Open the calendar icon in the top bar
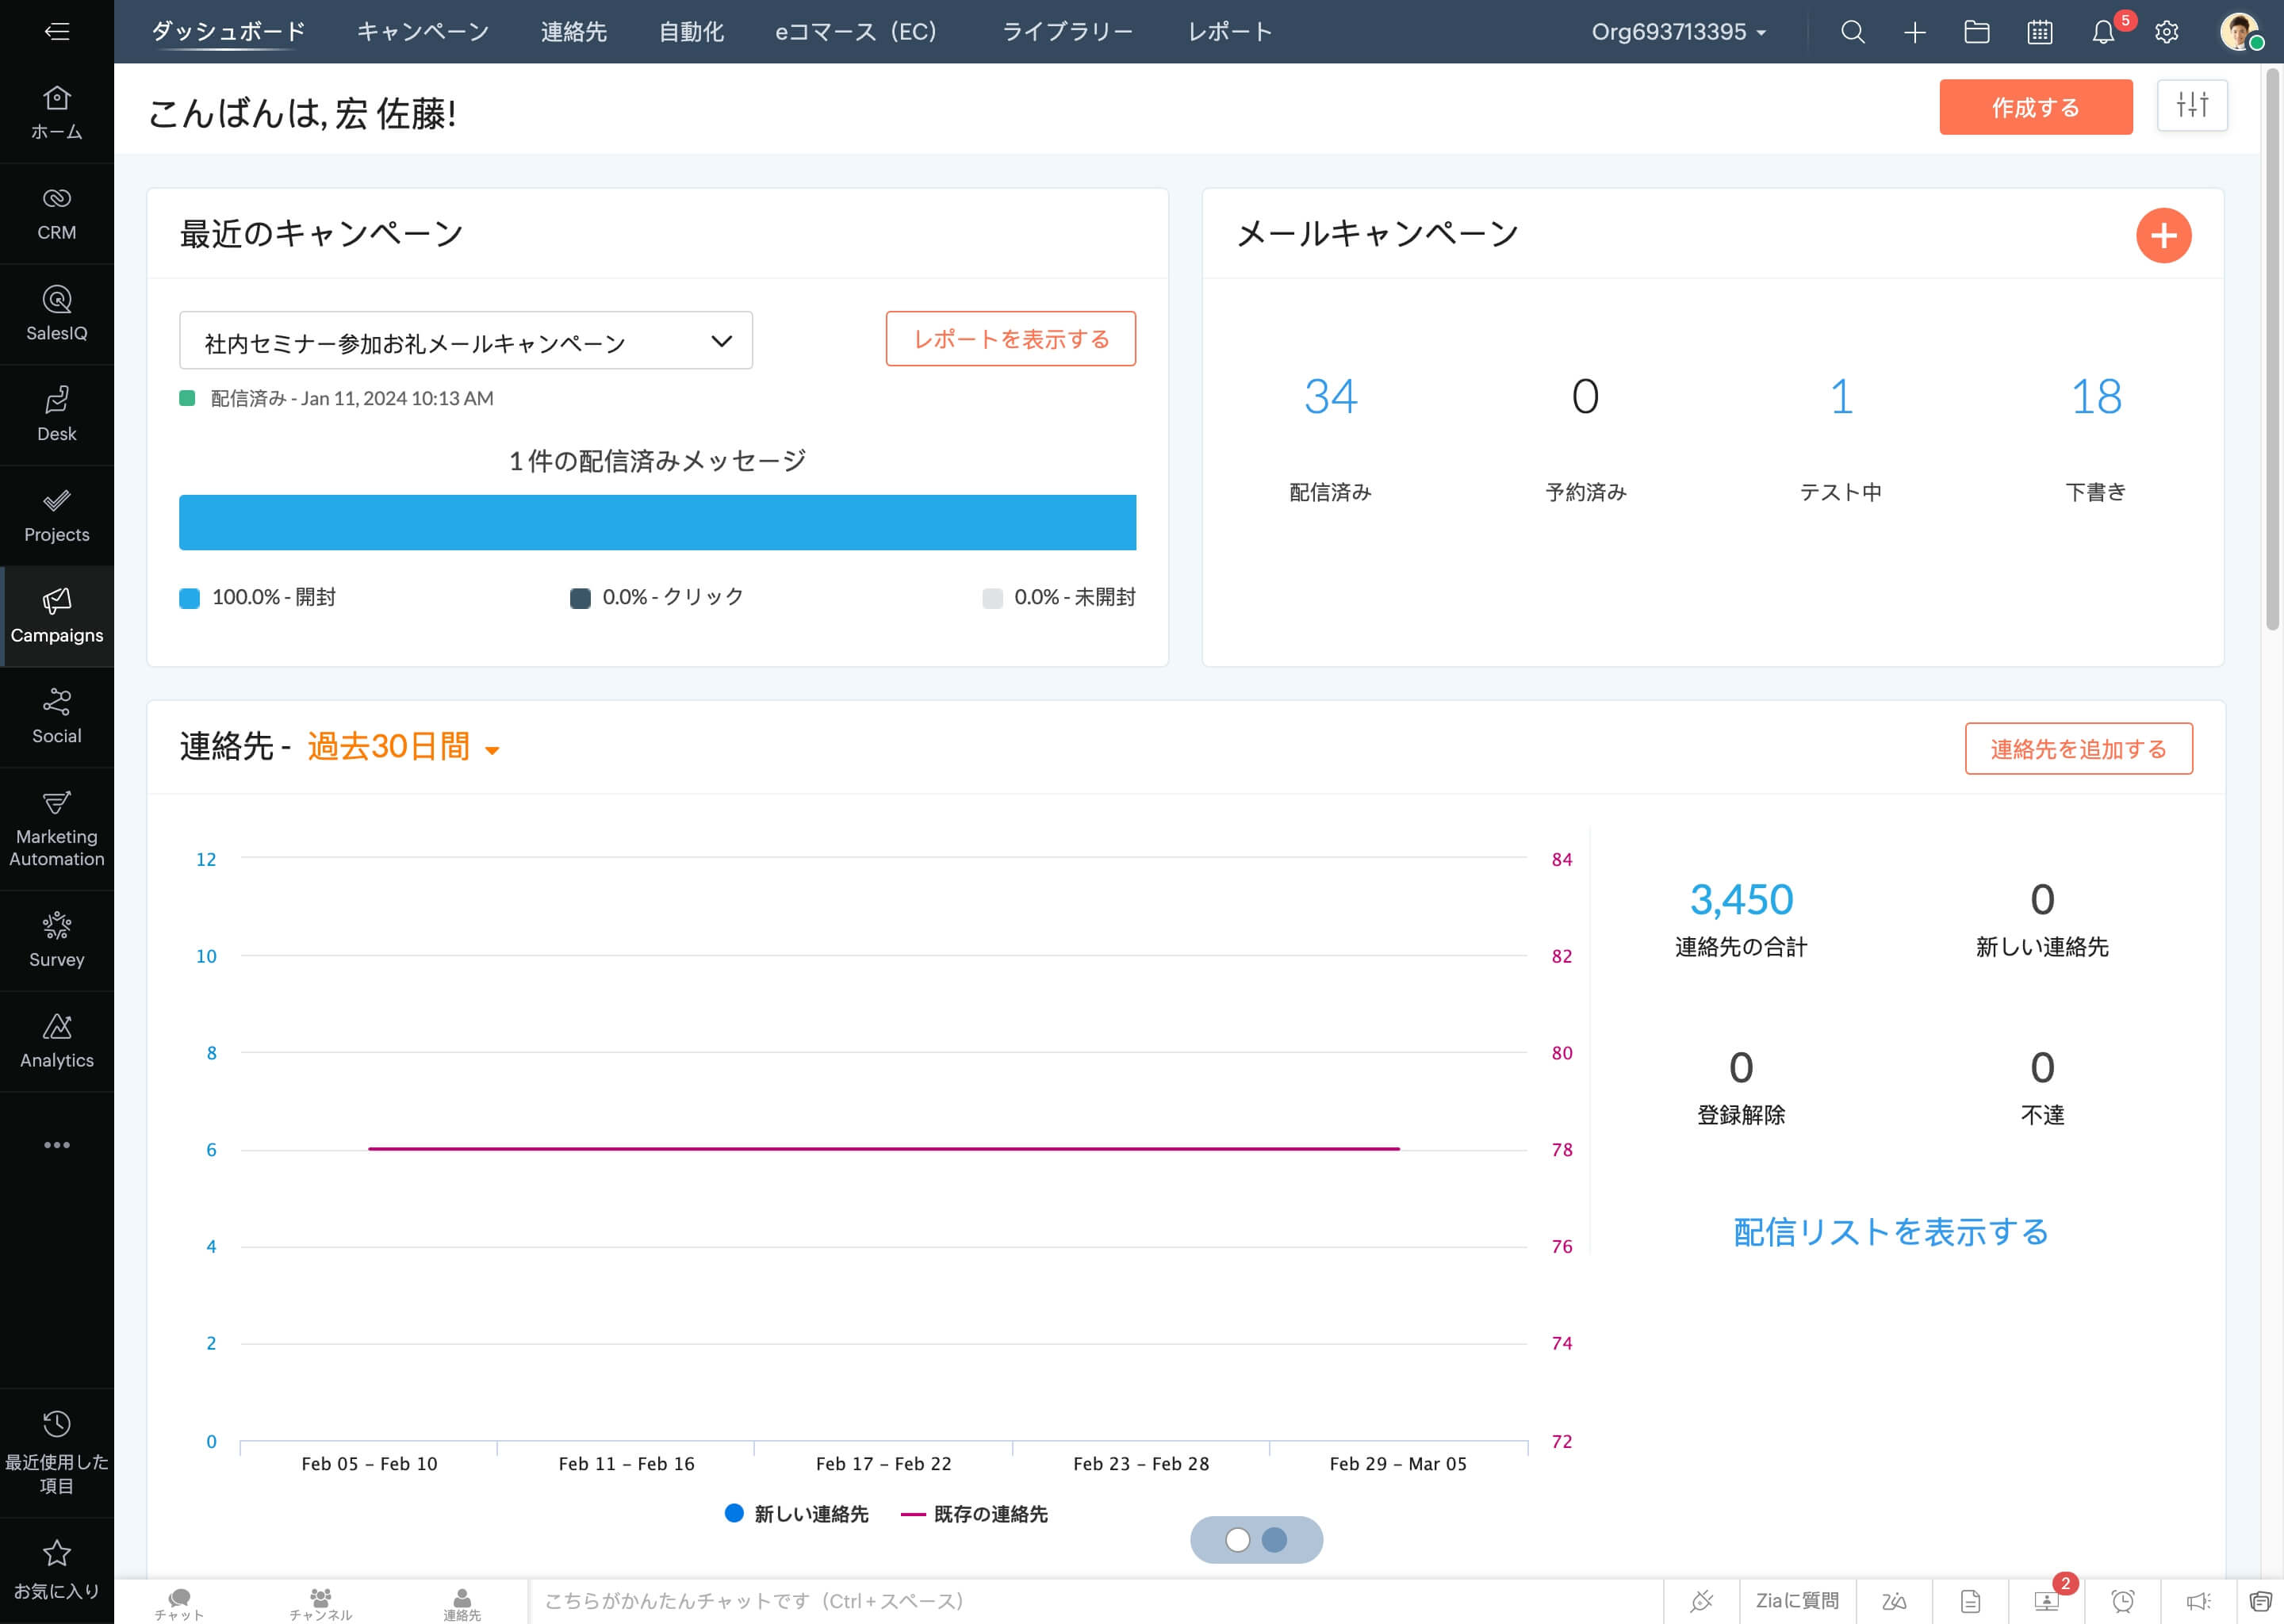The width and height of the screenshot is (2284, 1624). [2040, 31]
